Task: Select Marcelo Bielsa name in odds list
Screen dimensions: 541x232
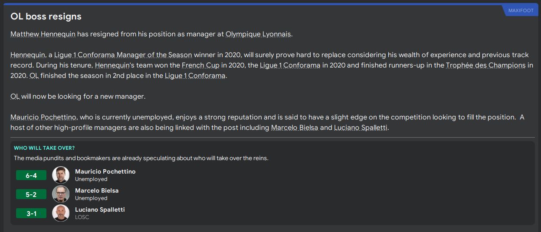Action: tap(96, 190)
